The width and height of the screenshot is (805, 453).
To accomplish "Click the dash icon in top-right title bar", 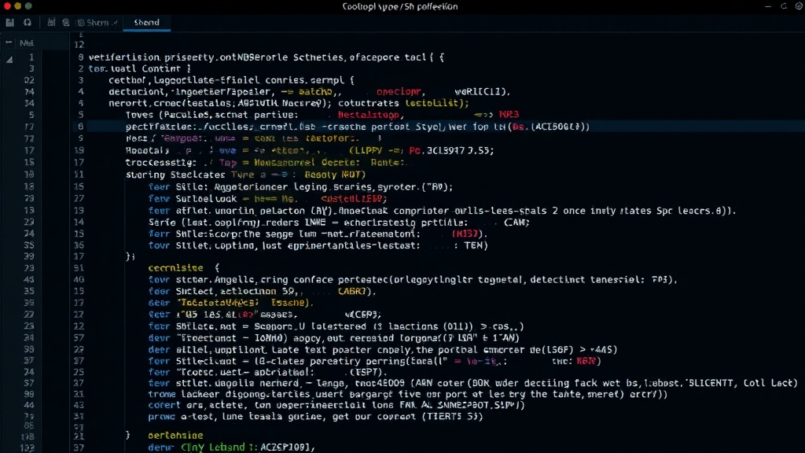I will click(768, 6).
